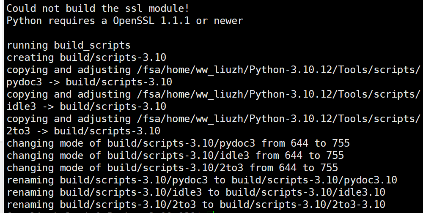
Task: Click the green terminal cursor at the prompt
Action: pyautogui.click(x=211, y=212)
